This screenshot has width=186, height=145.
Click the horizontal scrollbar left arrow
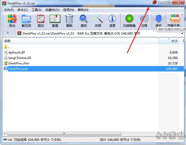pyautogui.click(x=5, y=134)
